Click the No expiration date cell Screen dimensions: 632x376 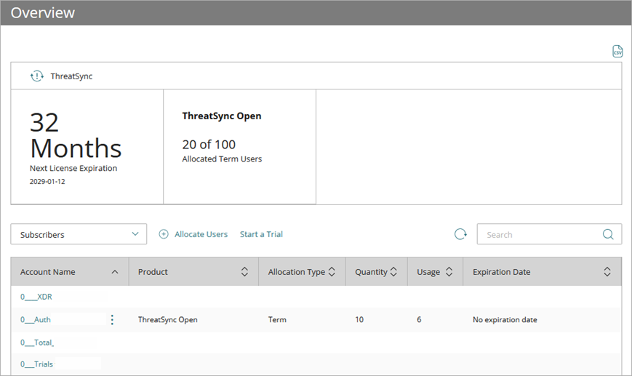505,319
